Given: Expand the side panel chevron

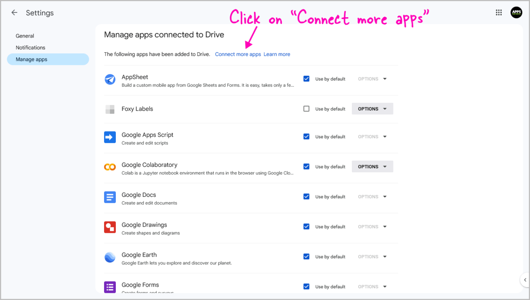Looking at the screenshot, I should click(x=525, y=280).
